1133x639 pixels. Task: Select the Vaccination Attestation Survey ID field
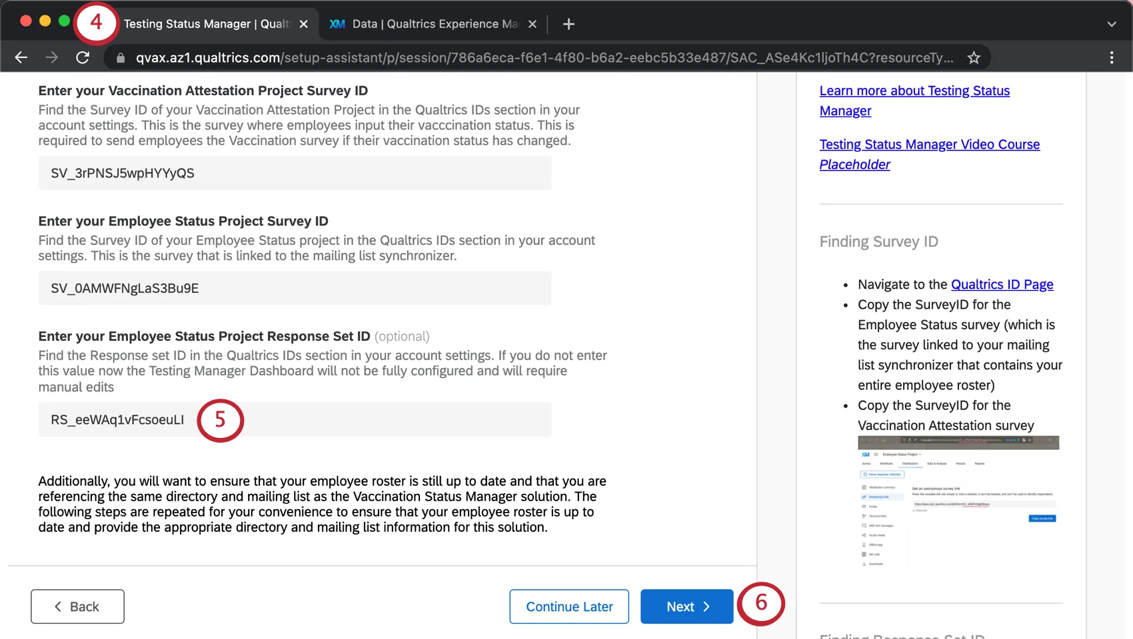point(295,173)
